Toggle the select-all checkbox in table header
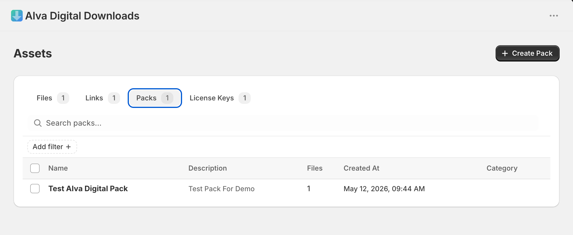 pos(35,168)
